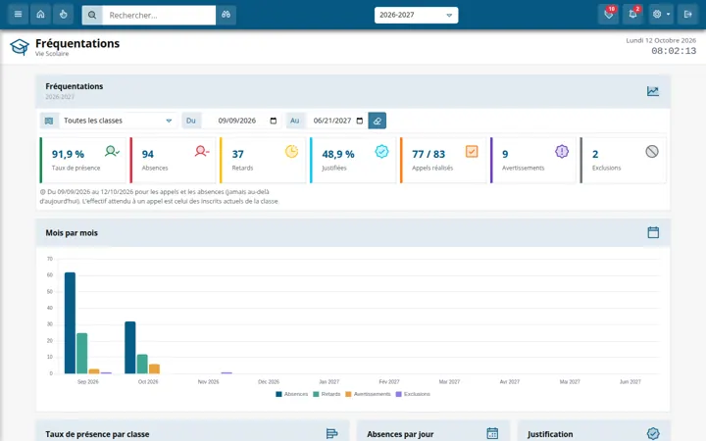Open the 9 Avertissements card
This screenshot has height=441, width=706.
533,160
